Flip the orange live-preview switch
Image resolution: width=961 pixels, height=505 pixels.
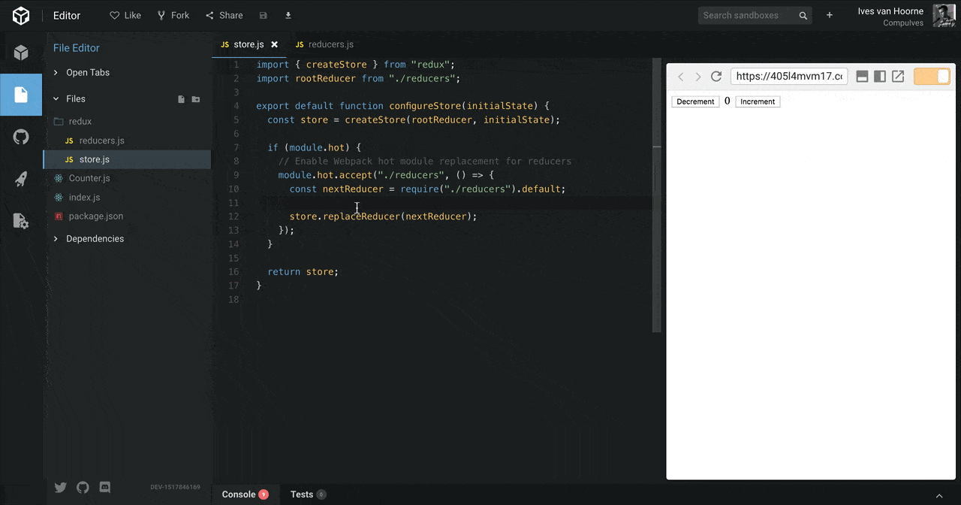point(932,76)
